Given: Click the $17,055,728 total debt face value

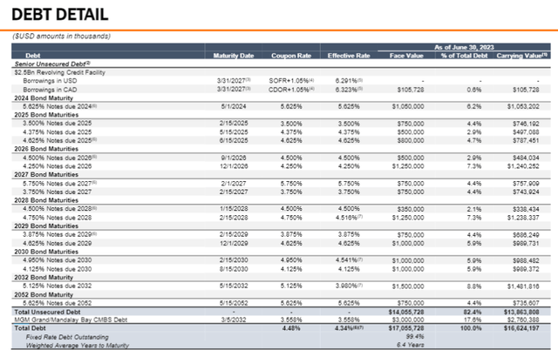Looking at the screenshot, I should (406, 328).
